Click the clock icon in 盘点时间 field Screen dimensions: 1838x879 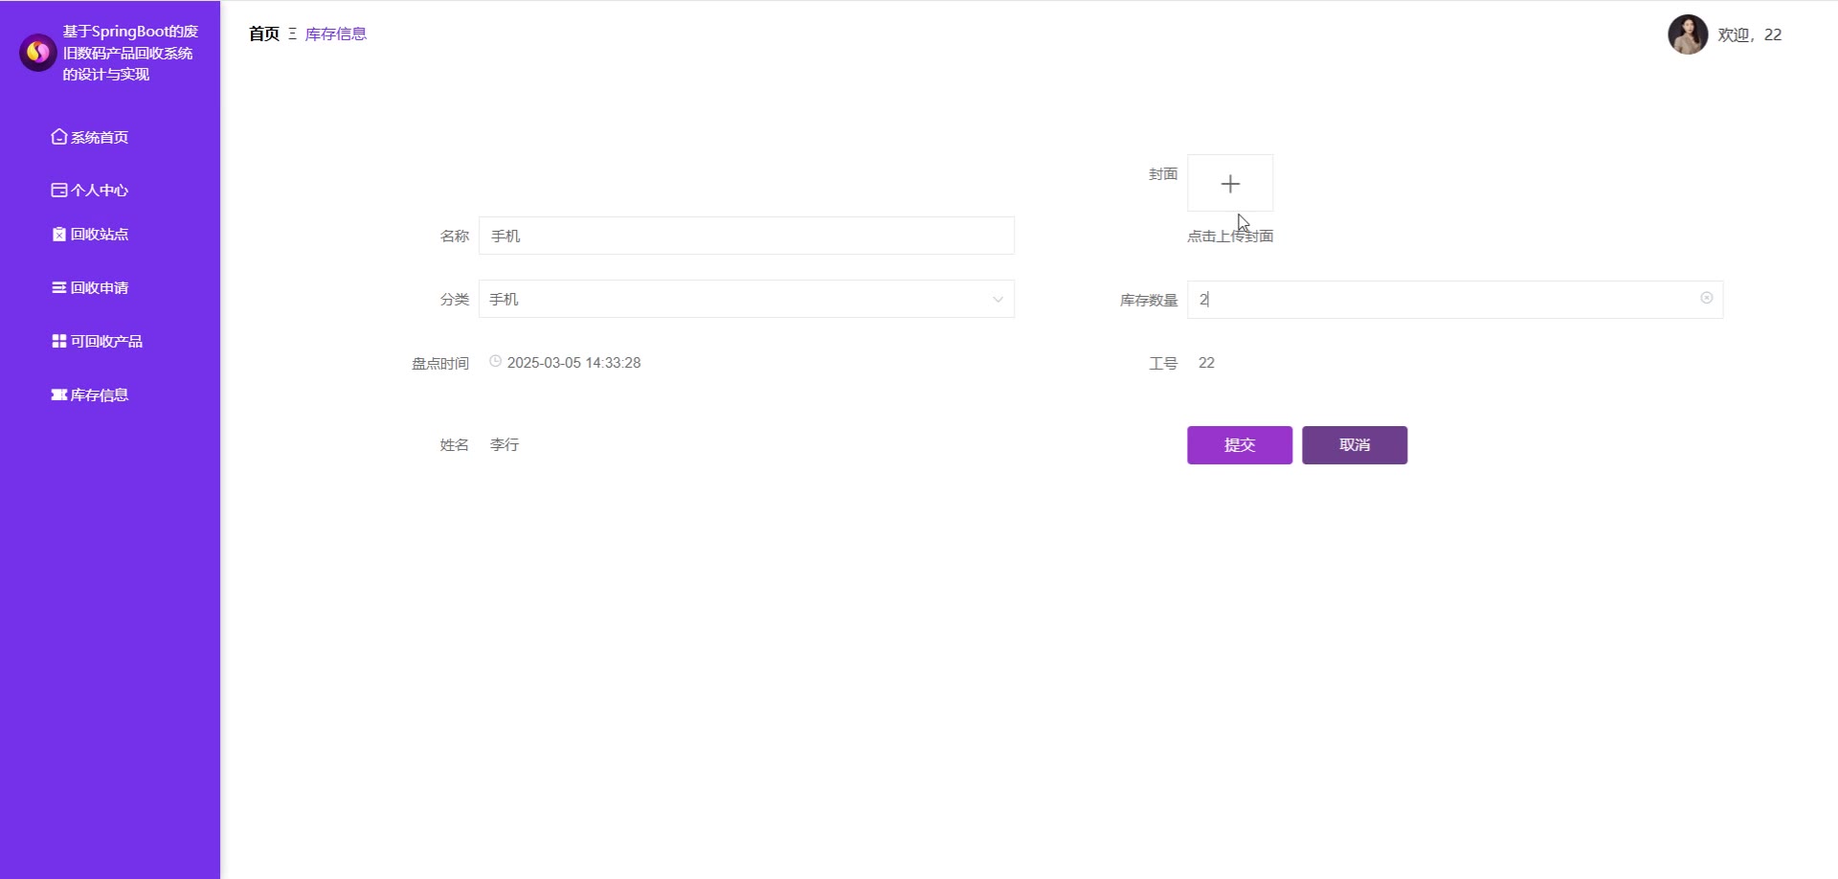point(495,361)
